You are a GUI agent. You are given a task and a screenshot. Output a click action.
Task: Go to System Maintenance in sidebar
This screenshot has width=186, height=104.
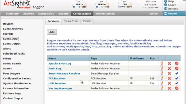point(17,83)
